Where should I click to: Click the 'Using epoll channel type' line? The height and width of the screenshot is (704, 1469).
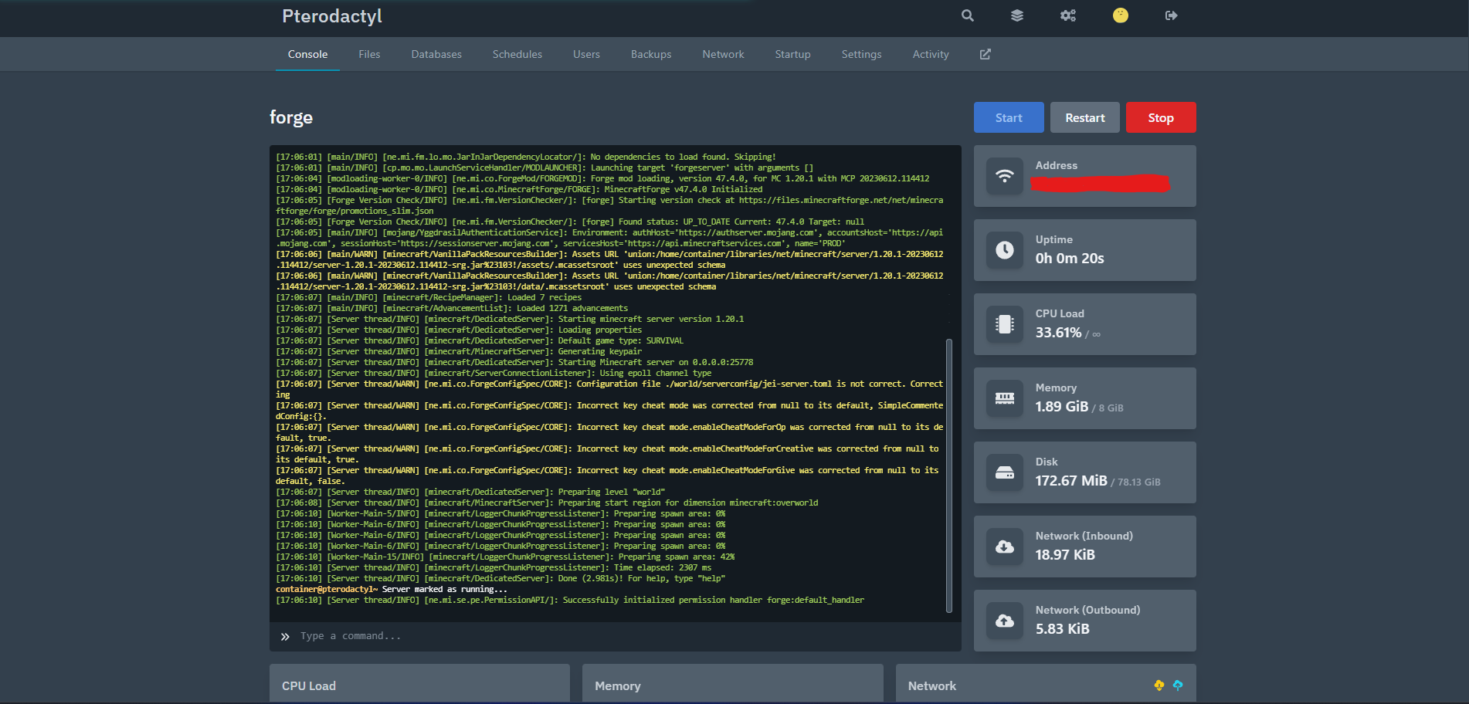click(494, 373)
